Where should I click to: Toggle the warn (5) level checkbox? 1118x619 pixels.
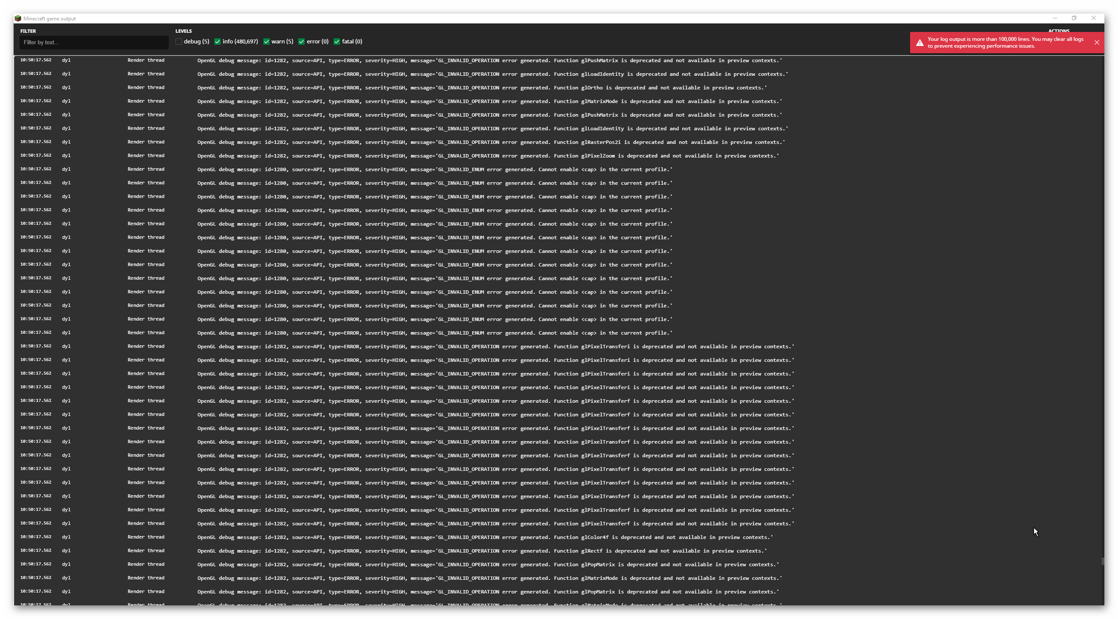(266, 42)
